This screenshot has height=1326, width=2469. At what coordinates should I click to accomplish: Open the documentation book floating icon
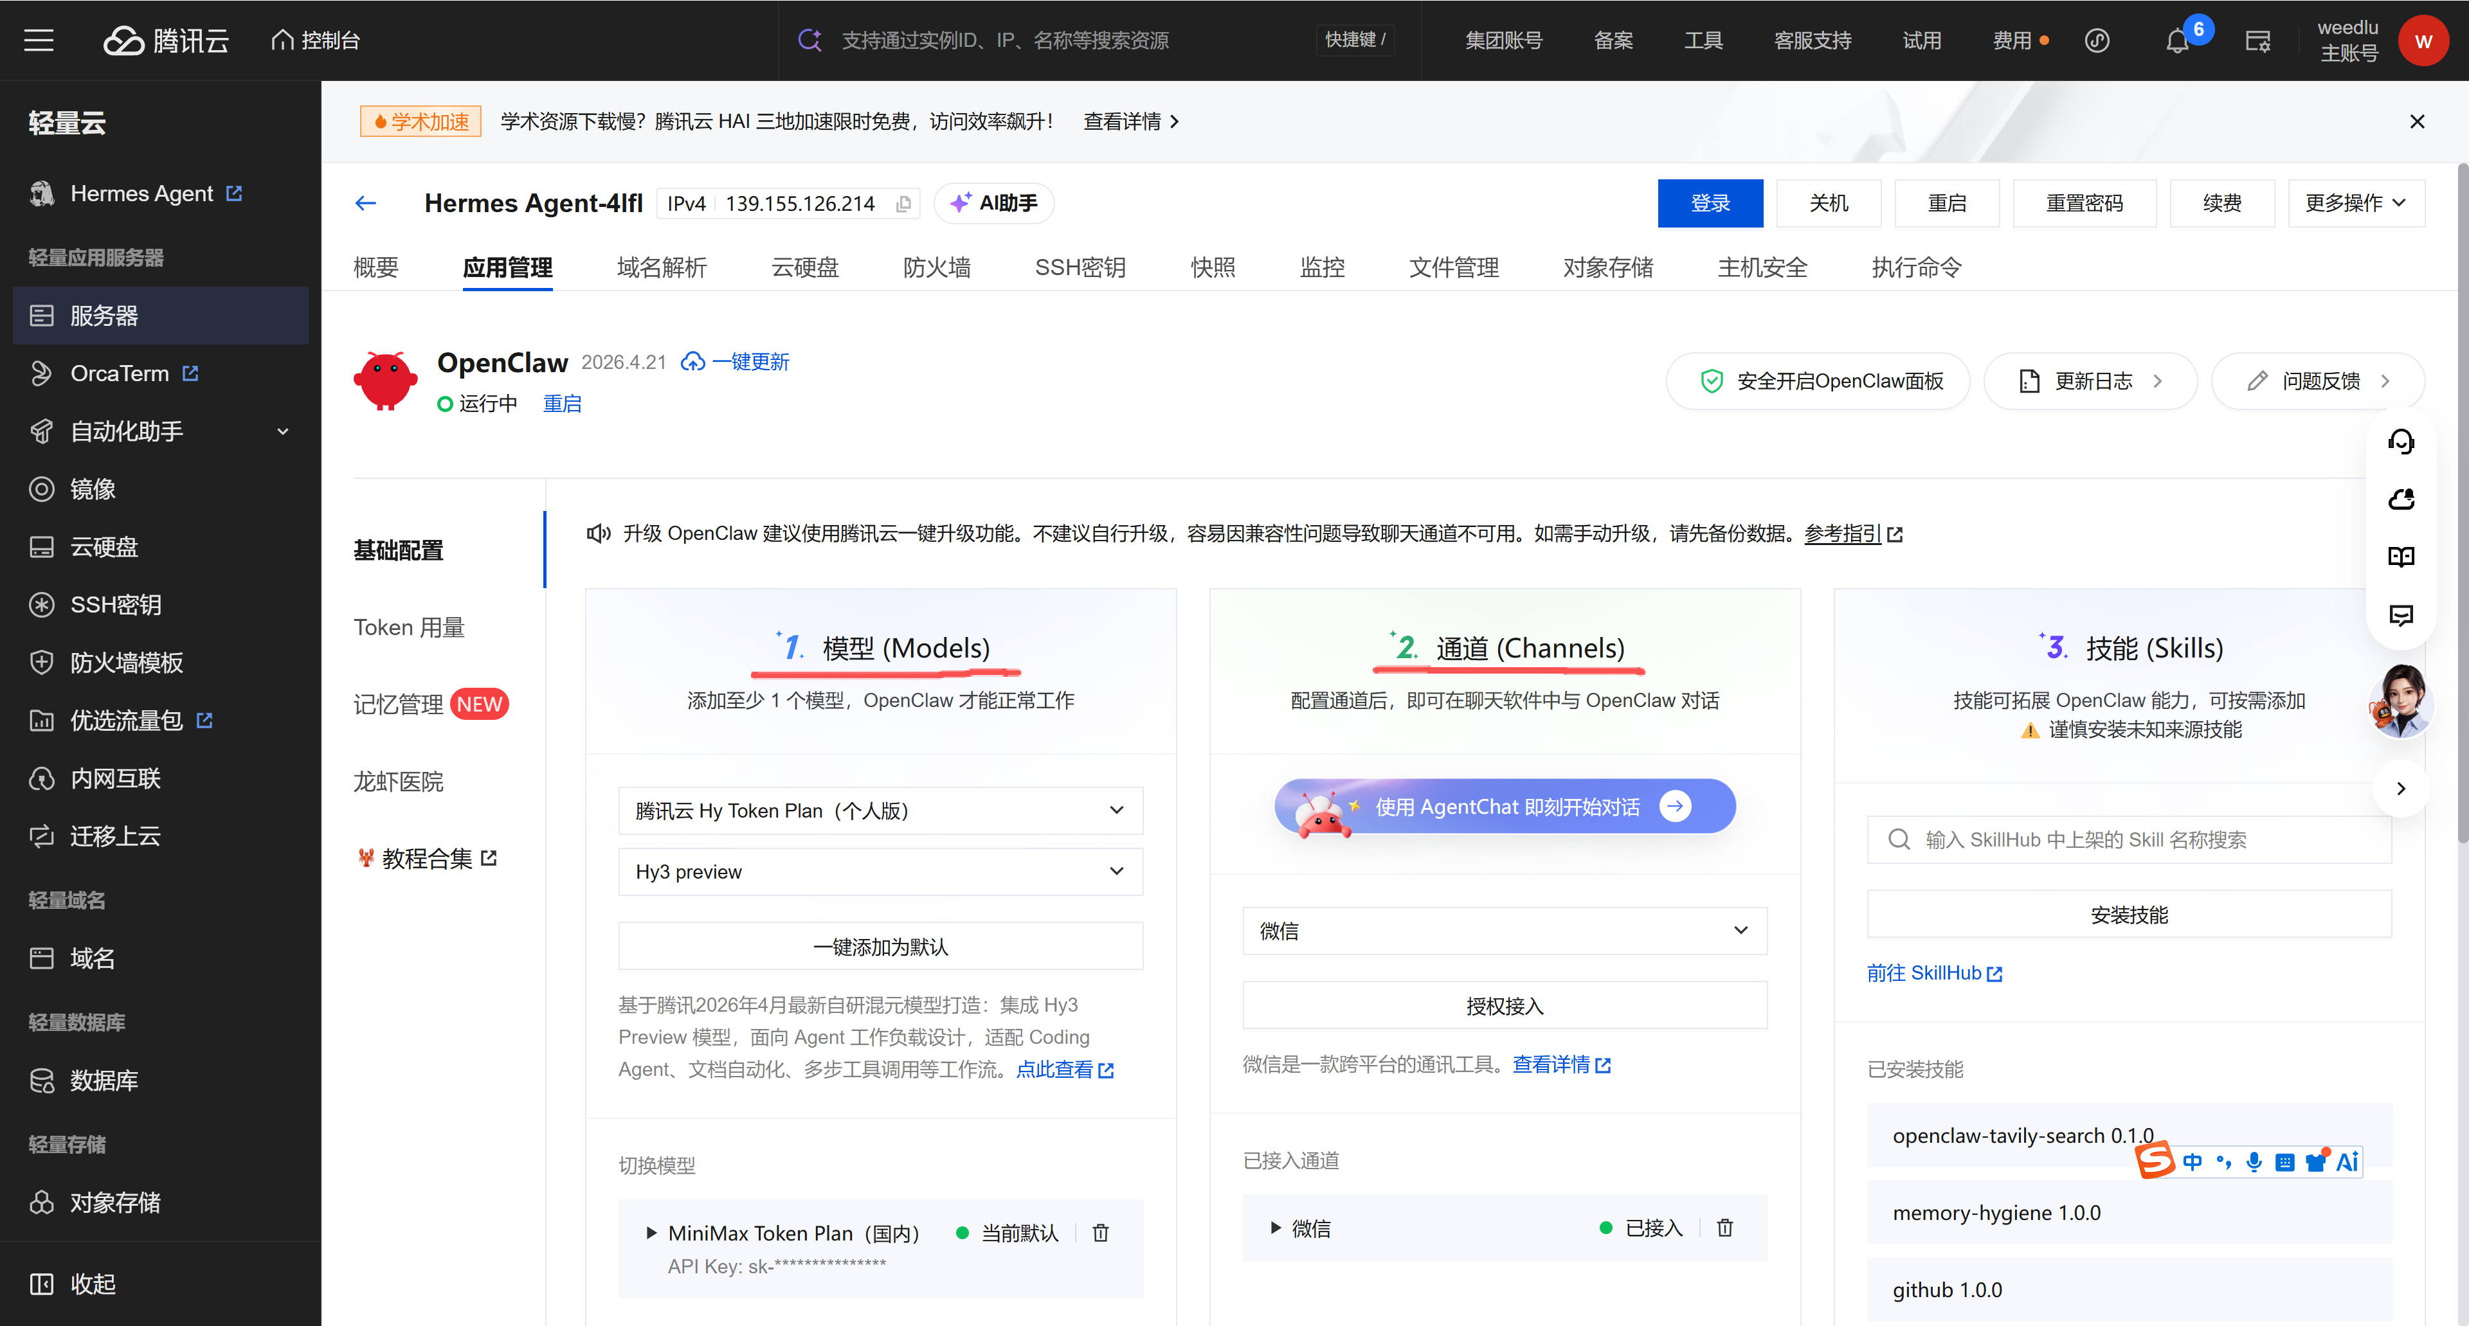(x=2401, y=557)
